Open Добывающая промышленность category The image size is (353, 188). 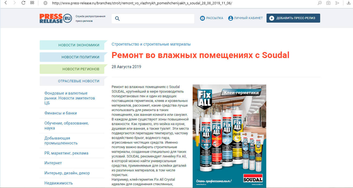(x=61, y=141)
